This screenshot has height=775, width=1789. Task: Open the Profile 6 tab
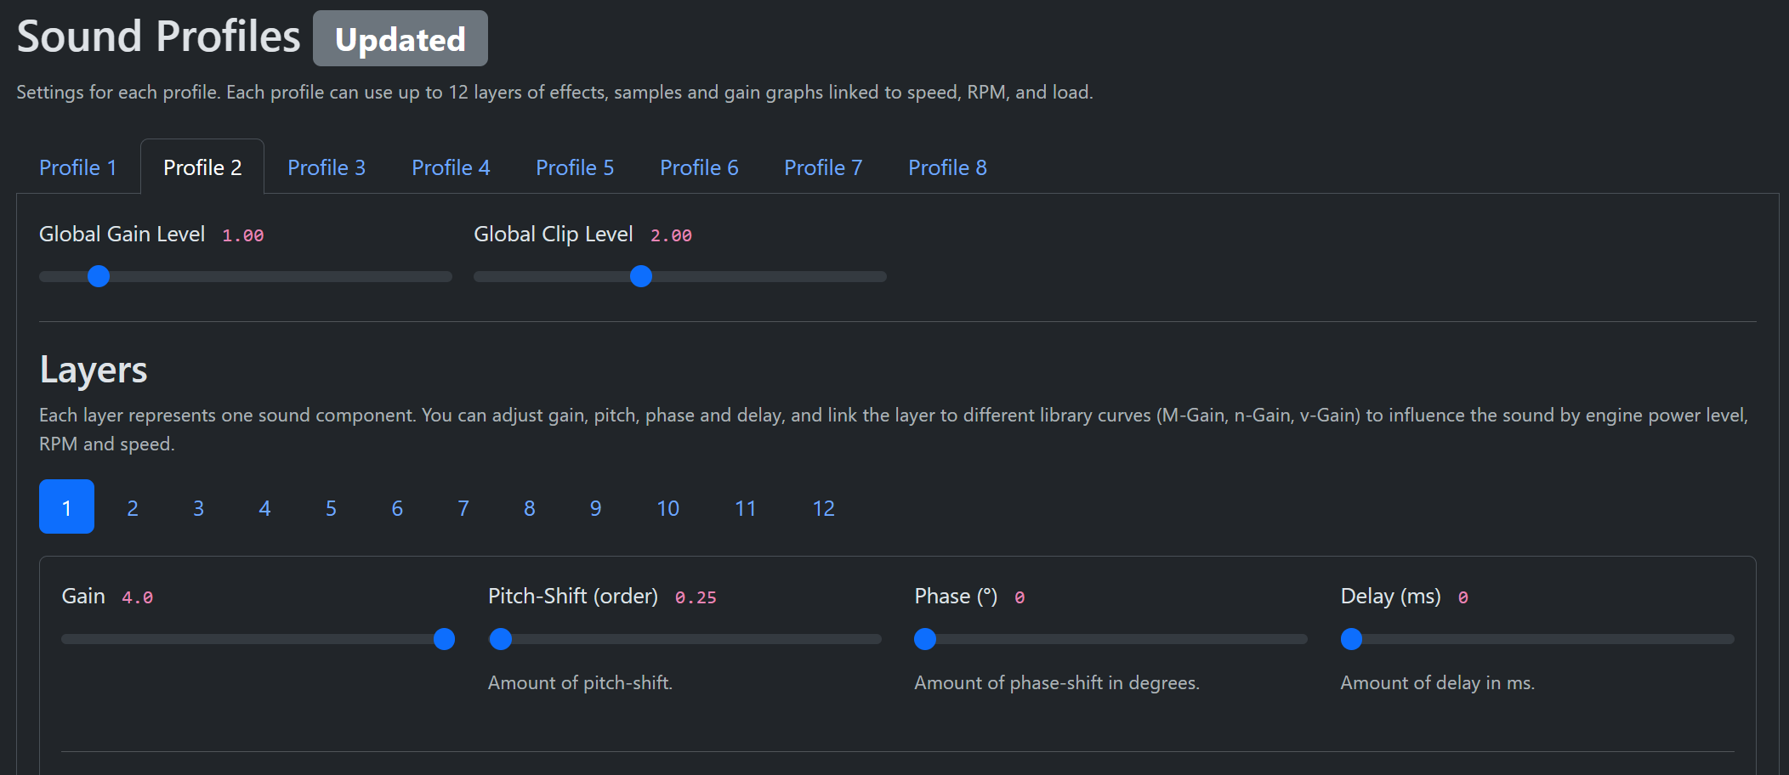pyautogui.click(x=699, y=167)
